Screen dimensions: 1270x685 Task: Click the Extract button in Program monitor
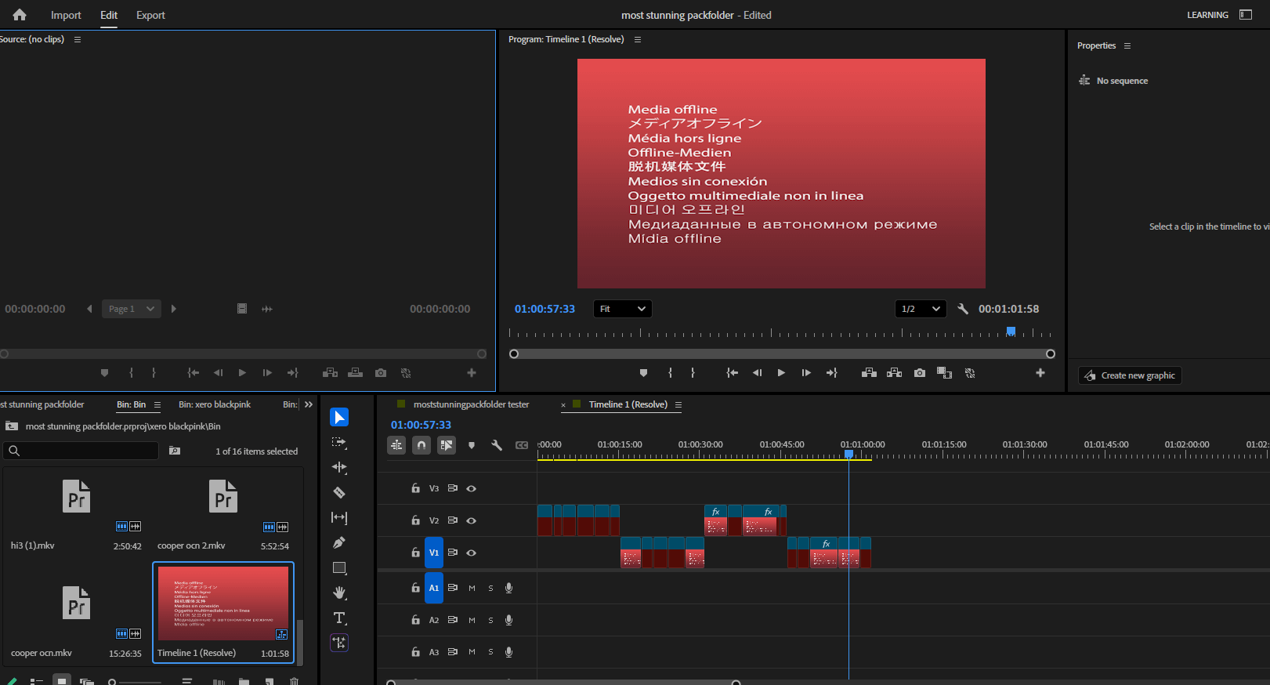pos(894,373)
